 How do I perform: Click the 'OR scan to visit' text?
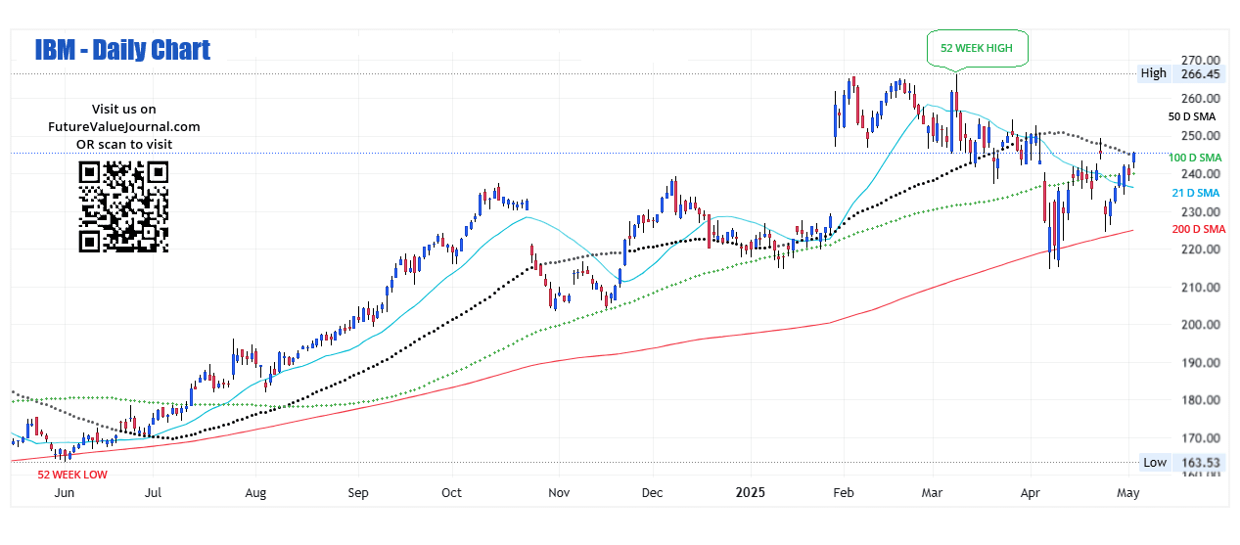[x=124, y=144]
